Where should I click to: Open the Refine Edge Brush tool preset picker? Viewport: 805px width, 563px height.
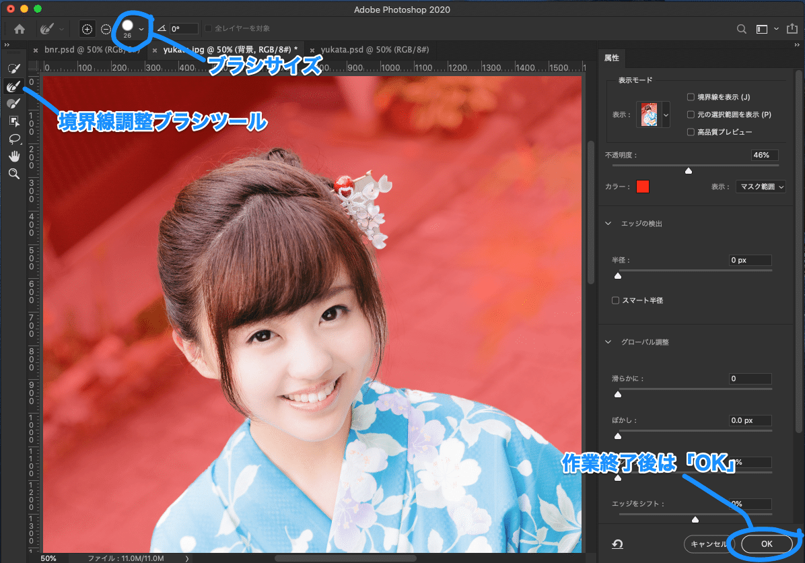coord(46,29)
